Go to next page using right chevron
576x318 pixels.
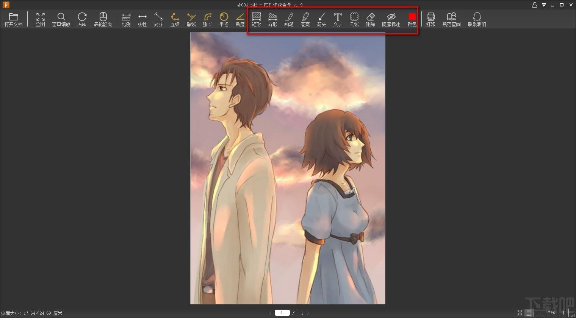(x=308, y=313)
